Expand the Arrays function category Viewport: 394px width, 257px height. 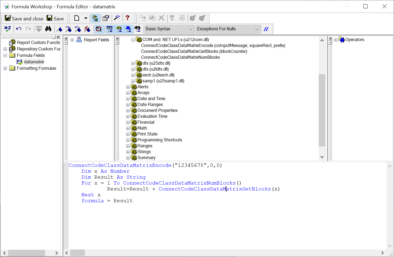click(x=128, y=93)
